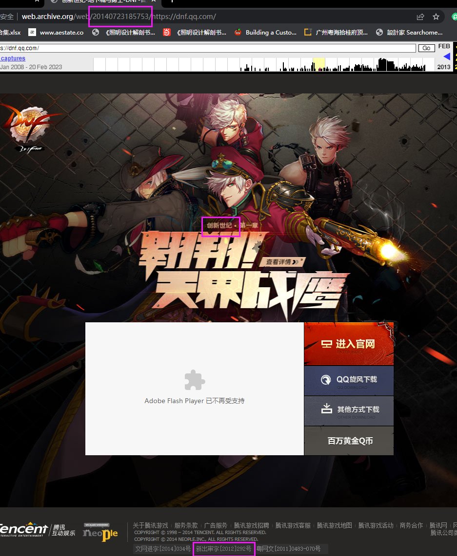Click the Neople logo in the footer
The image size is (457, 556).
(100, 532)
